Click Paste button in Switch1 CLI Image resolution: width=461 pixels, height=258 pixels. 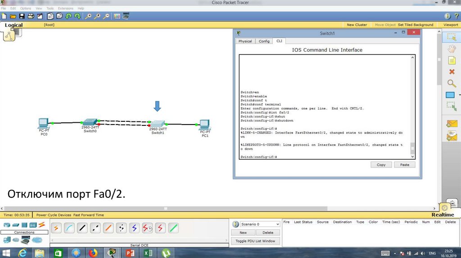[x=405, y=165]
